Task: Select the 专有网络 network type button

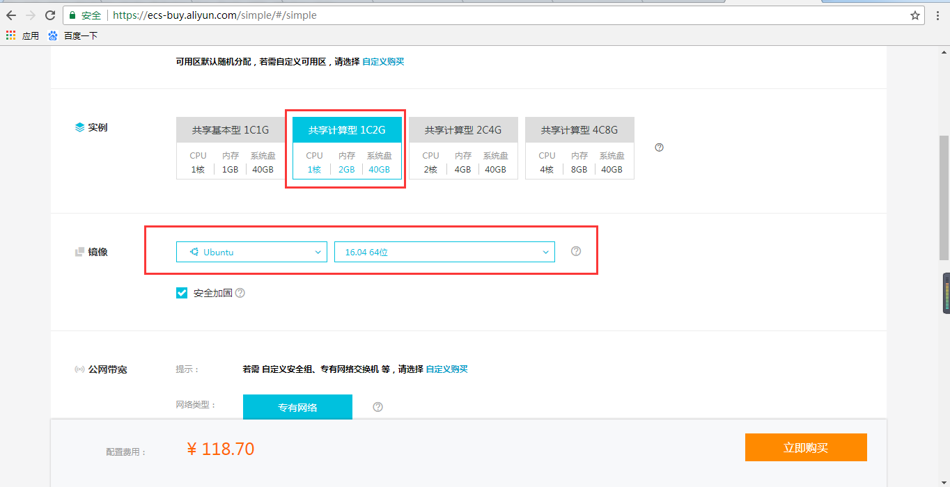Action: tap(297, 407)
